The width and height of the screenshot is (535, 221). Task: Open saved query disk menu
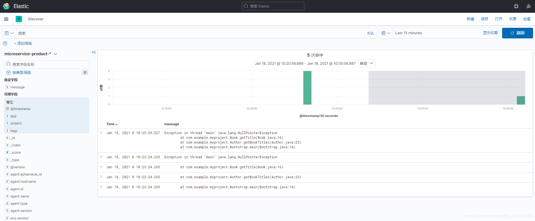tap(9, 33)
